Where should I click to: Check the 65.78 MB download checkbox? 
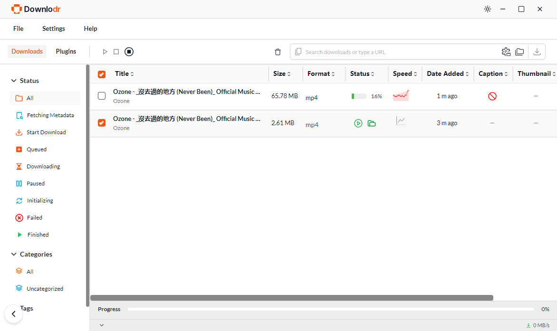[x=102, y=96]
